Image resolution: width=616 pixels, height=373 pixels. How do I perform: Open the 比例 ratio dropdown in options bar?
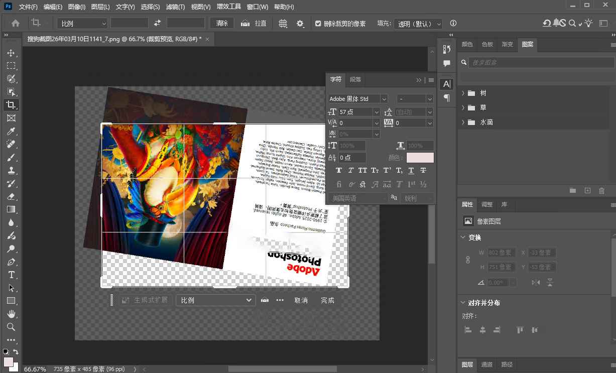pos(82,23)
